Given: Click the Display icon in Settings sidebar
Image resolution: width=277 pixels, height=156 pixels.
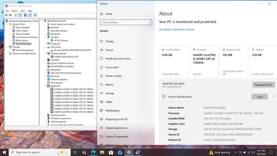Looking at the screenshot, I should [x=101, y=41].
